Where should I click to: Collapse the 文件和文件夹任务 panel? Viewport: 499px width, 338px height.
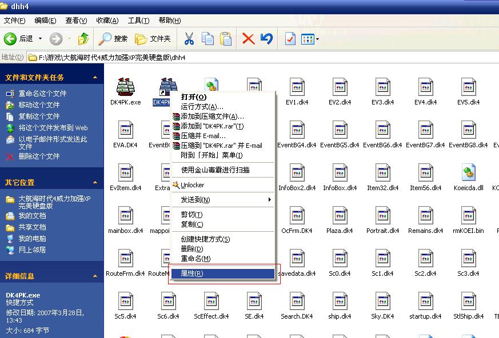(x=94, y=77)
